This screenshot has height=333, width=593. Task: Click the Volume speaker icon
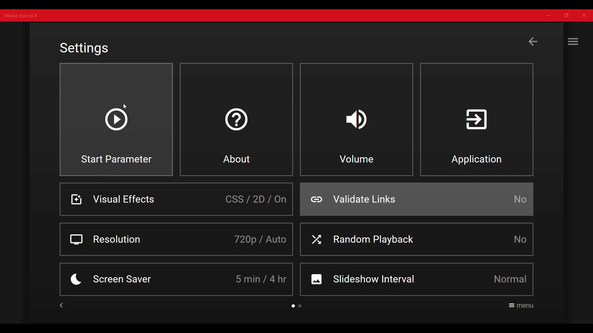pyautogui.click(x=357, y=120)
